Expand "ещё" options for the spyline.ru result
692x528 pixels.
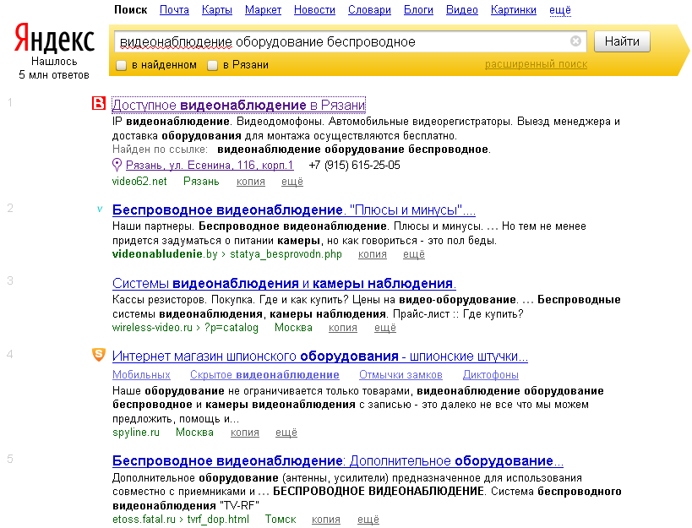[286, 432]
